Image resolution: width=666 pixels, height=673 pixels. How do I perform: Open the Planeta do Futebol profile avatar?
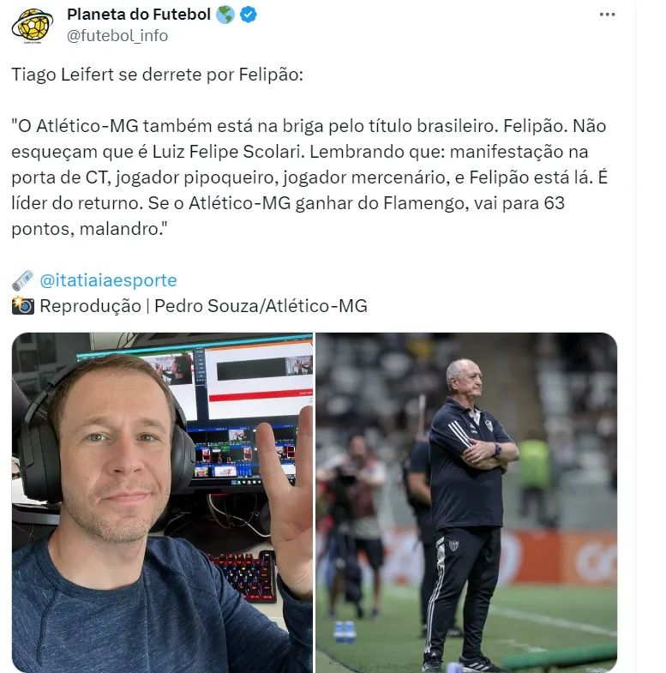[x=33, y=26]
